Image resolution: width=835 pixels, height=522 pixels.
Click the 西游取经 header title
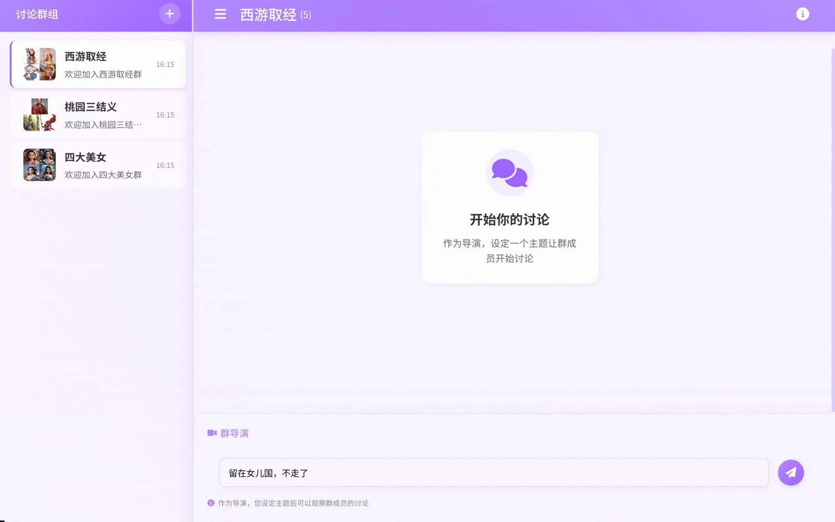268,15
